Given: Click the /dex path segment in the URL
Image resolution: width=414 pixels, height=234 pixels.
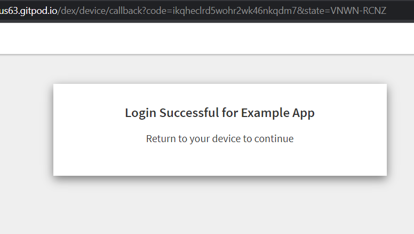Looking at the screenshot, I should click(68, 11).
